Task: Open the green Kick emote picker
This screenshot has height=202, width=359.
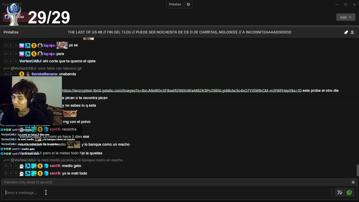Action: (349, 192)
